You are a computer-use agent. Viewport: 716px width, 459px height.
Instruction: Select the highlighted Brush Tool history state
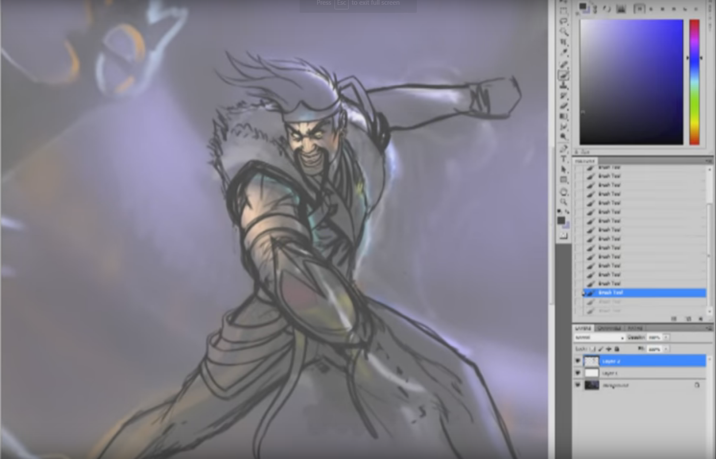pyautogui.click(x=644, y=293)
